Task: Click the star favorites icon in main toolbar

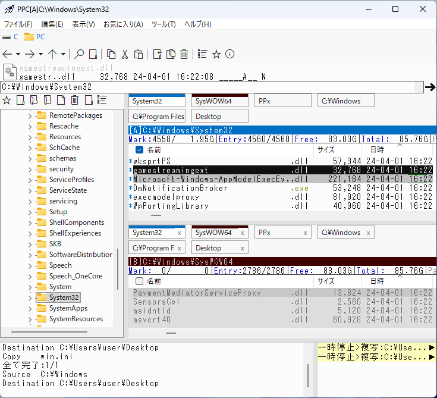Action: [216, 54]
